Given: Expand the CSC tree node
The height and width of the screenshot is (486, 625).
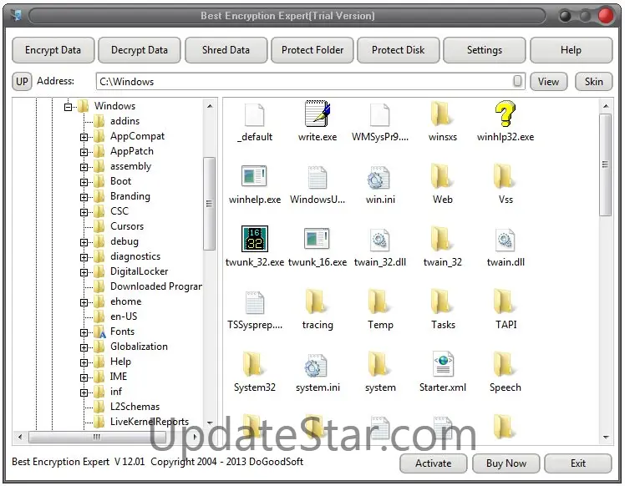Looking at the screenshot, I should click(x=84, y=212).
